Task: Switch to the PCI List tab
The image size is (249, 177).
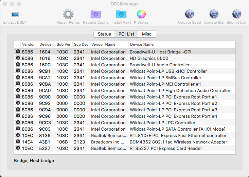Action: coord(126,34)
